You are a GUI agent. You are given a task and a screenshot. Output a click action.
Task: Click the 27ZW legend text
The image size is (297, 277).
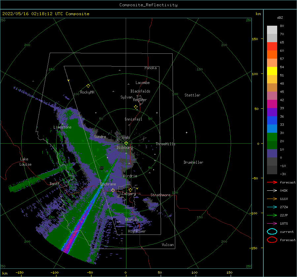(x=284, y=207)
